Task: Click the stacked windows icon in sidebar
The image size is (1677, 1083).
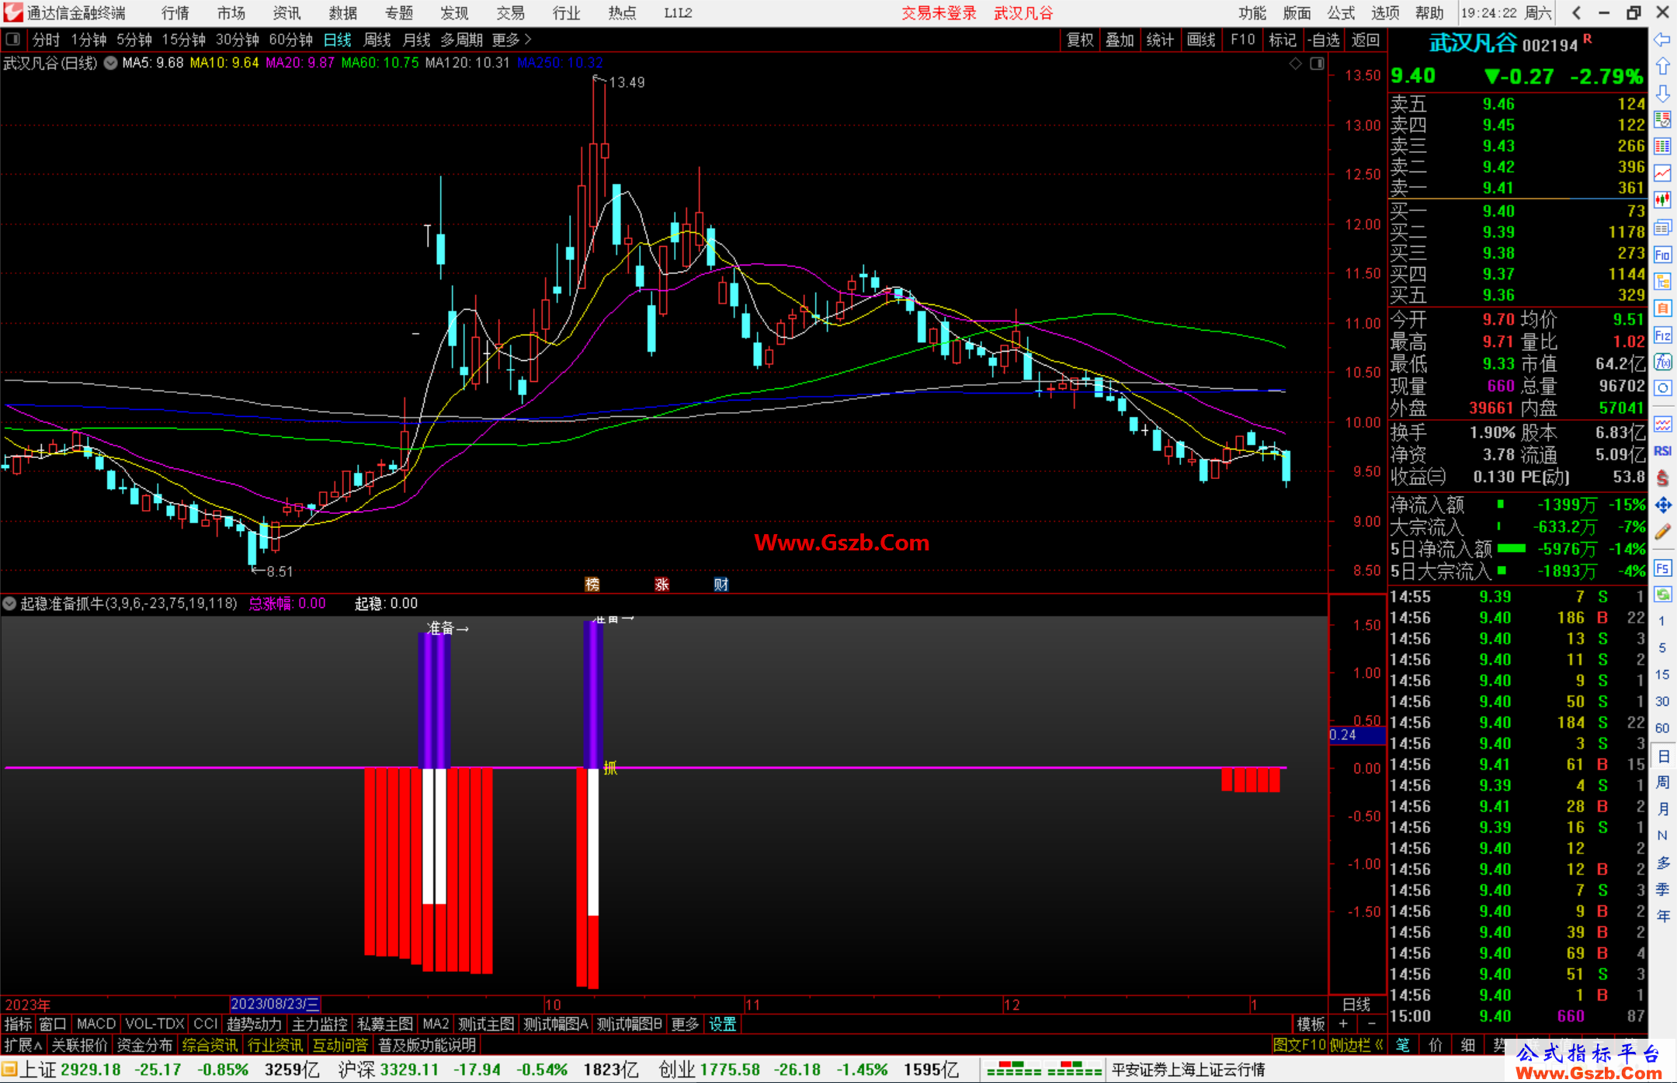Action: (1662, 227)
